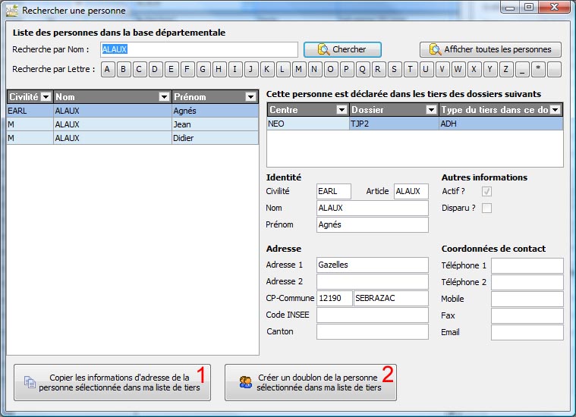
Task: Filter by letter A
Action: pyautogui.click(x=107, y=69)
